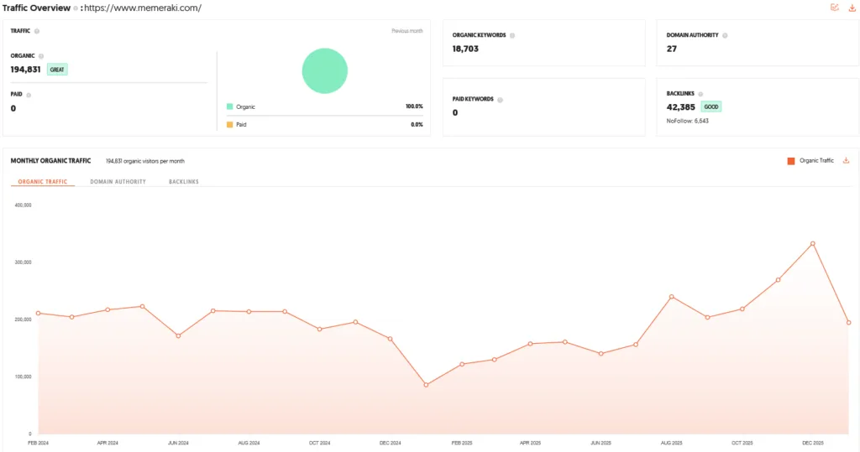Click the last data point at chart's right edge
Image resolution: width=860 pixels, height=452 pixels.
click(849, 323)
